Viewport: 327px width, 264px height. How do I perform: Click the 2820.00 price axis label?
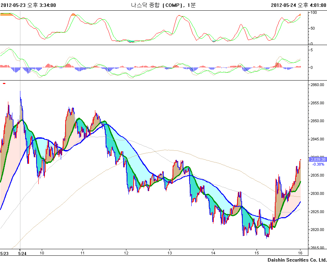point(317,230)
